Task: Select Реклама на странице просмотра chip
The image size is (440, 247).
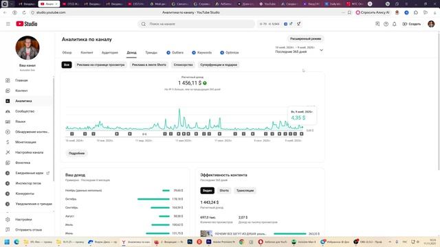Action: pyautogui.click(x=100, y=65)
